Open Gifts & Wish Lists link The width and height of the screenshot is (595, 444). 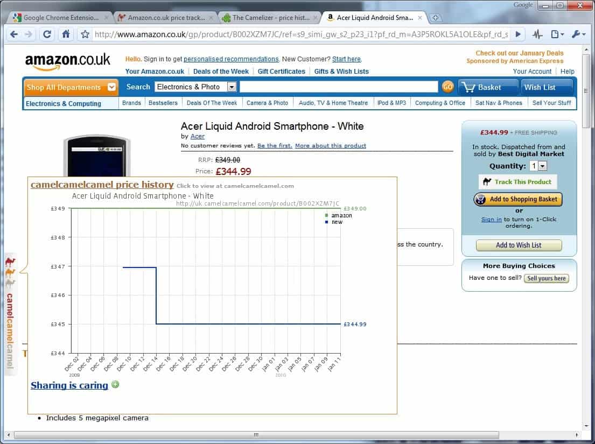pos(341,71)
